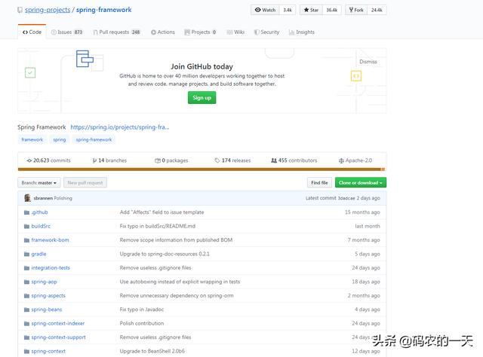Open 'Add Affects field to issue template' commit
This screenshot has width=483, height=357.
162,212
